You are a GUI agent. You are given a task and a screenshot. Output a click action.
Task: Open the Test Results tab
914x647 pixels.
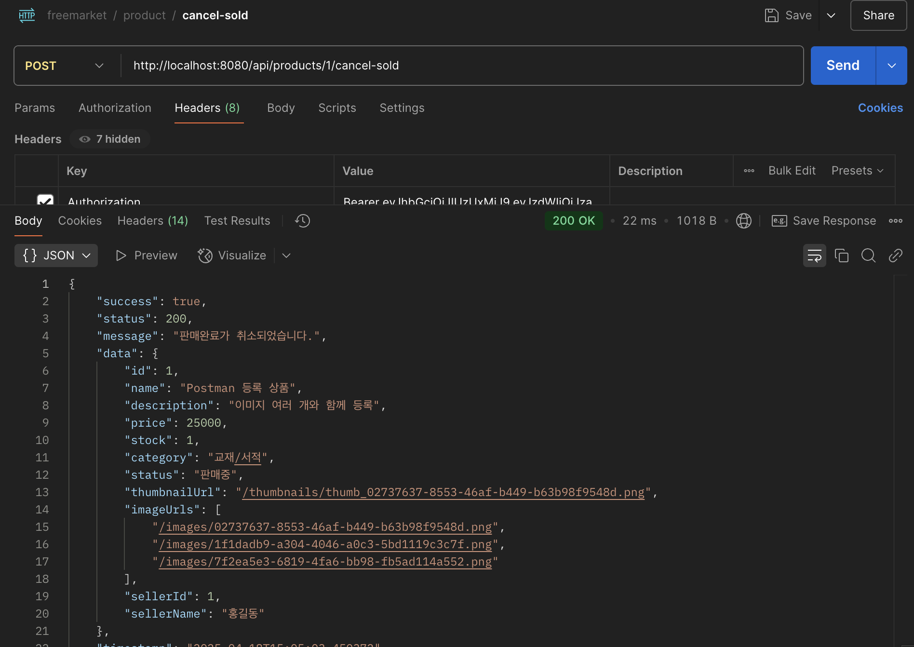tap(237, 221)
